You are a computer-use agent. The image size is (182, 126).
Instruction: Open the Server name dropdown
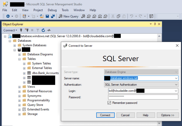point(176,78)
